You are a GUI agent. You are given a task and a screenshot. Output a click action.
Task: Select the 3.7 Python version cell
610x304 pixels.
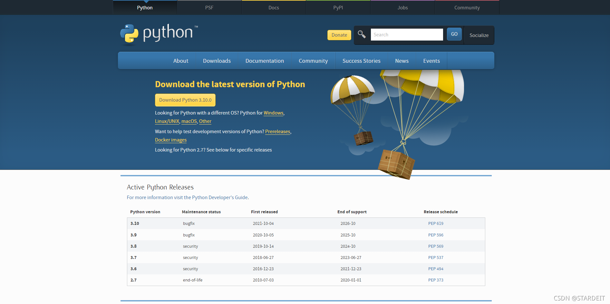click(x=133, y=257)
